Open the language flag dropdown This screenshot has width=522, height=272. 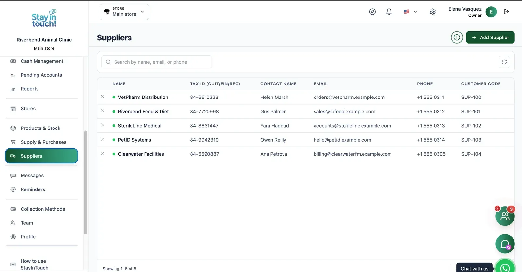pyautogui.click(x=410, y=12)
